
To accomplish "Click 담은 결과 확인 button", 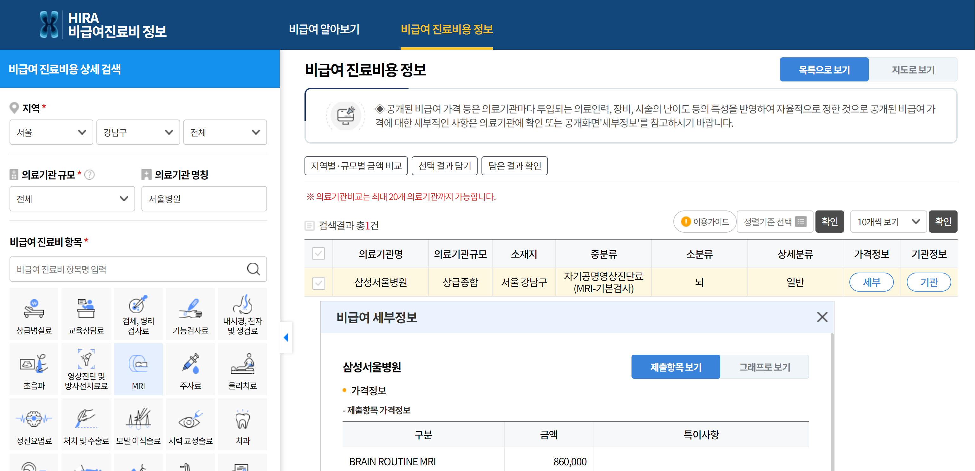I will (515, 166).
